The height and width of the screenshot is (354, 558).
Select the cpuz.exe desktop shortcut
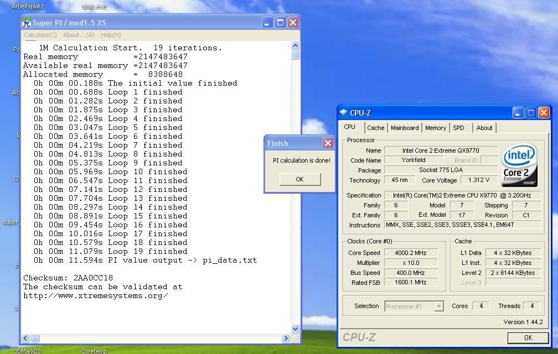(x=94, y=6)
